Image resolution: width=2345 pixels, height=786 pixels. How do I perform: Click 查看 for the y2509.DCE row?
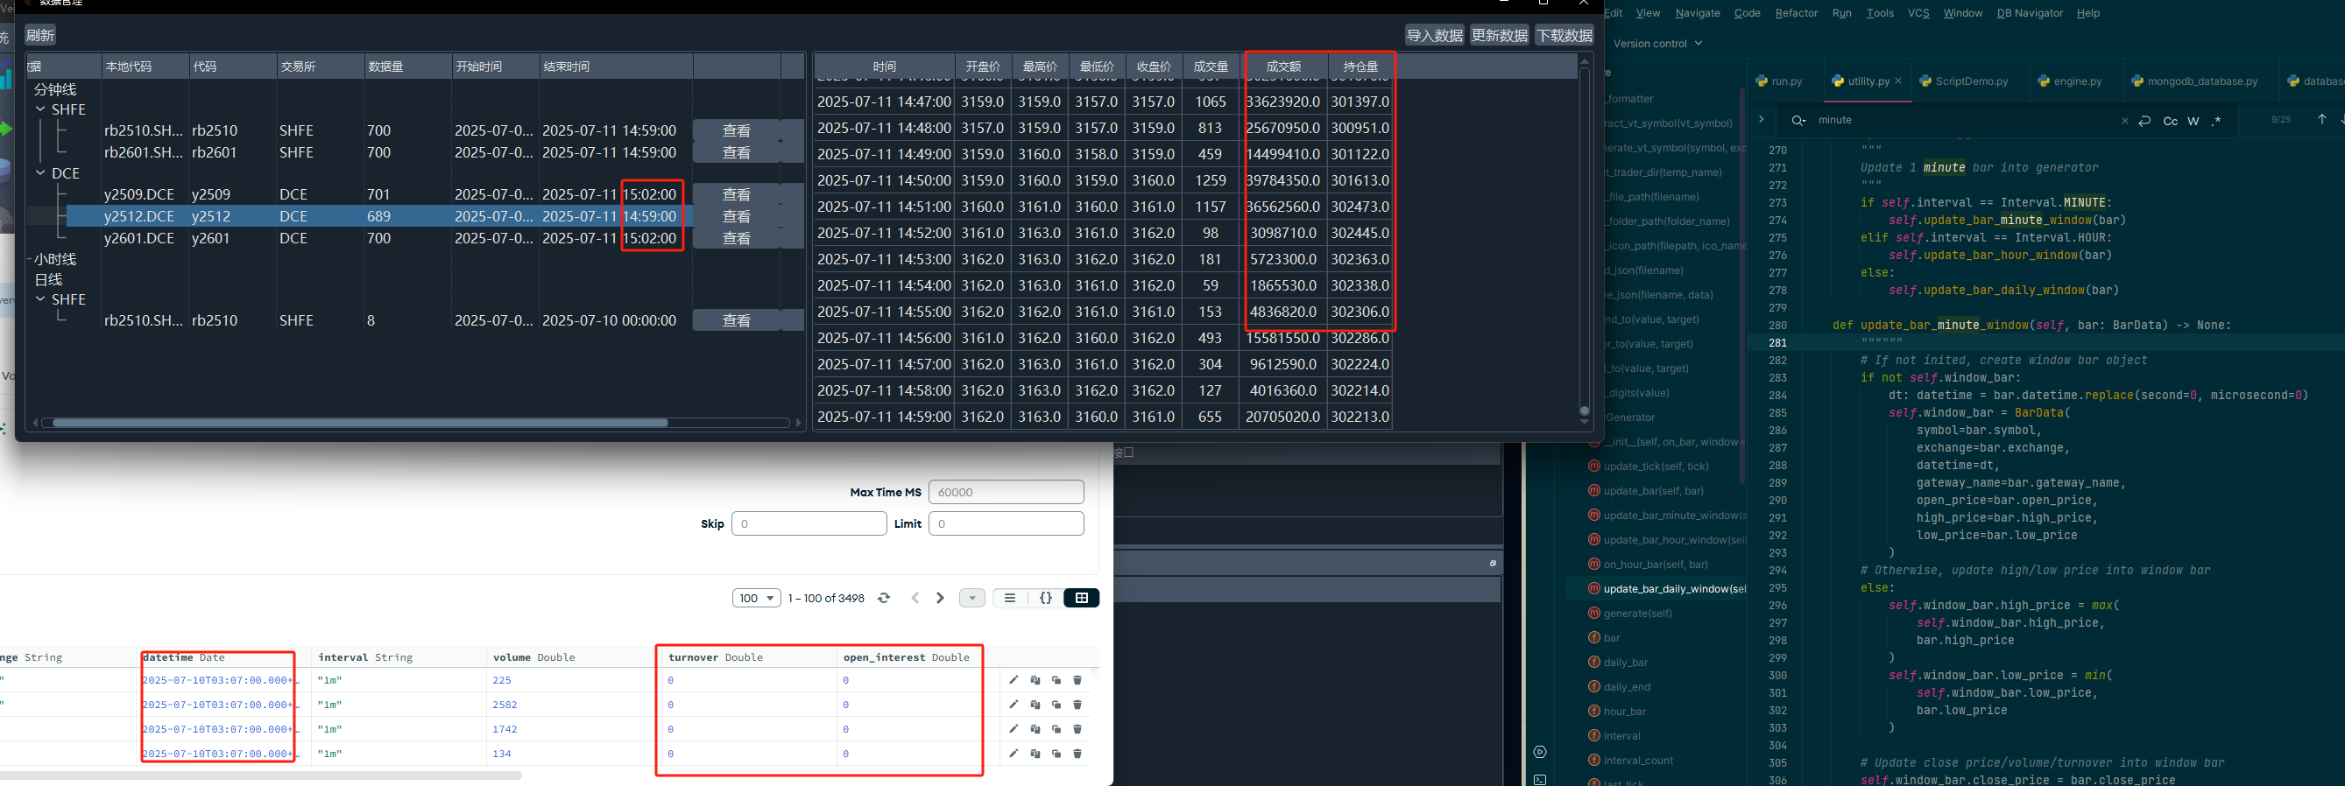[x=737, y=194]
